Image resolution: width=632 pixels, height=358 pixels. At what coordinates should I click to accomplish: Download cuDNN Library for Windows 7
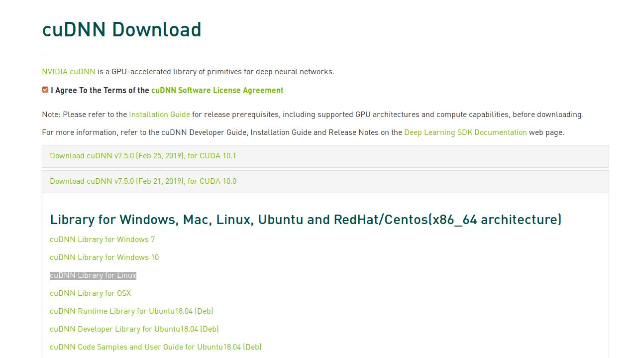click(x=103, y=239)
